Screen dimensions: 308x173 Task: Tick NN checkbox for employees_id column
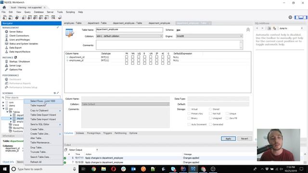pyautogui.click(x=133, y=60)
